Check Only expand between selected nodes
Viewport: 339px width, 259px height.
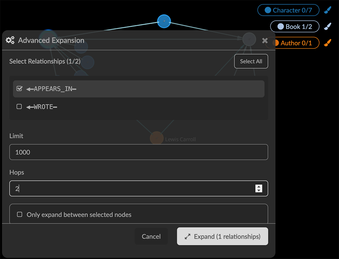(x=19, y=214)
